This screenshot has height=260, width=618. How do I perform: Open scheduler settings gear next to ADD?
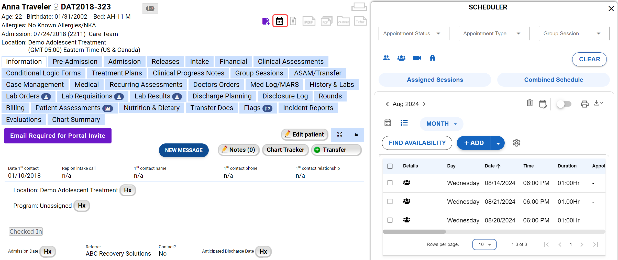[x=516, y=143]
